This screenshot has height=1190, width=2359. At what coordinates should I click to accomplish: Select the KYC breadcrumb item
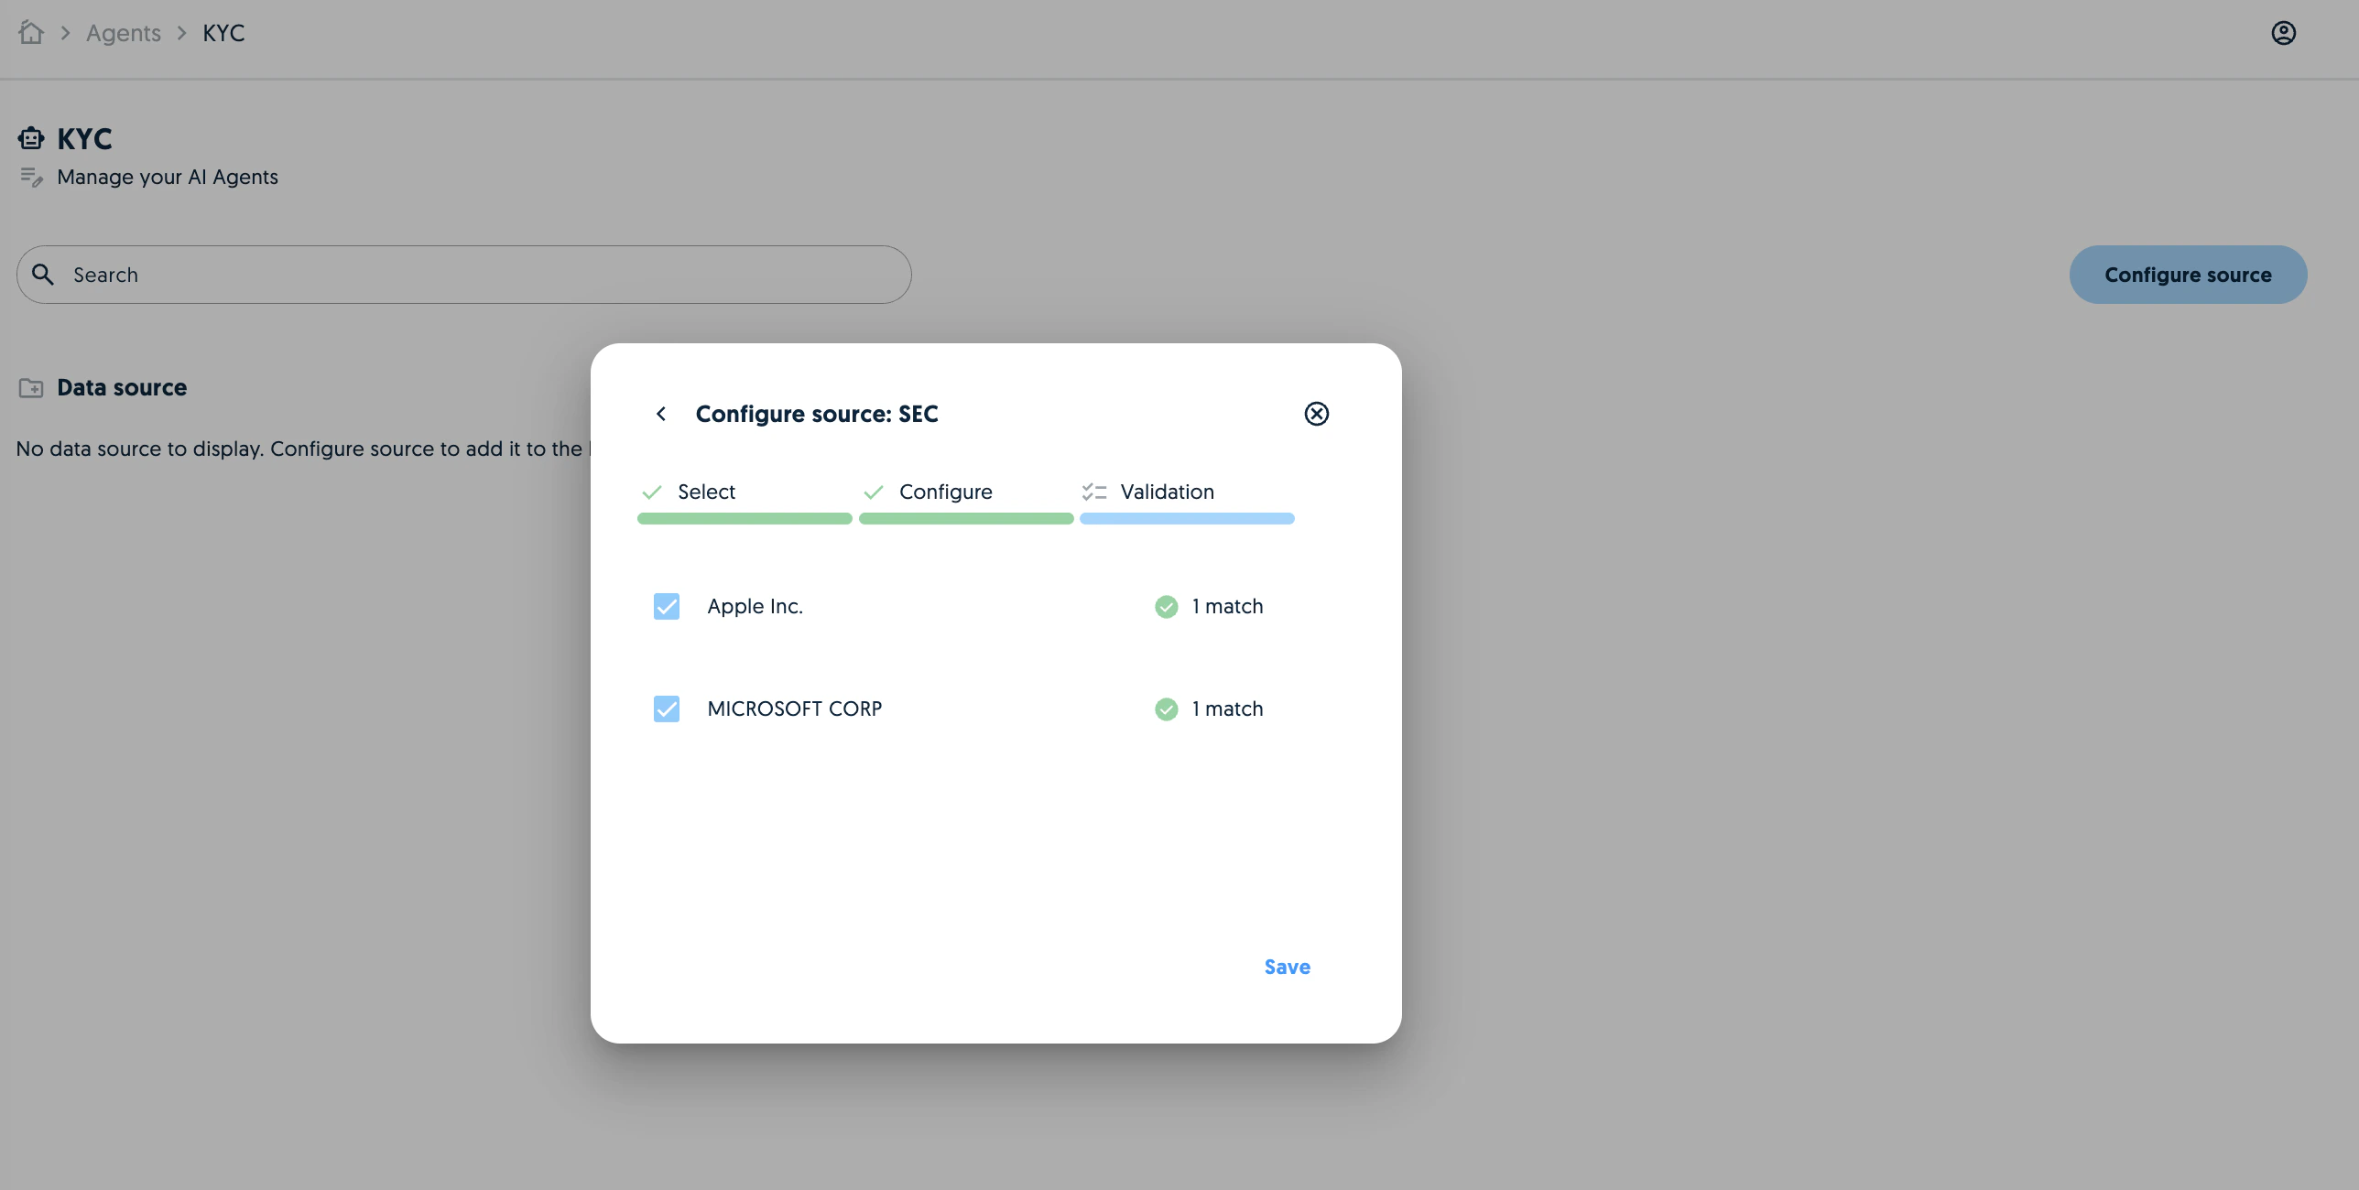coord(223,33)
